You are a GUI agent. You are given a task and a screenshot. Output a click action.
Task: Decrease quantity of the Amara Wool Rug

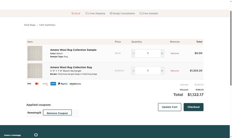(133, 71)
